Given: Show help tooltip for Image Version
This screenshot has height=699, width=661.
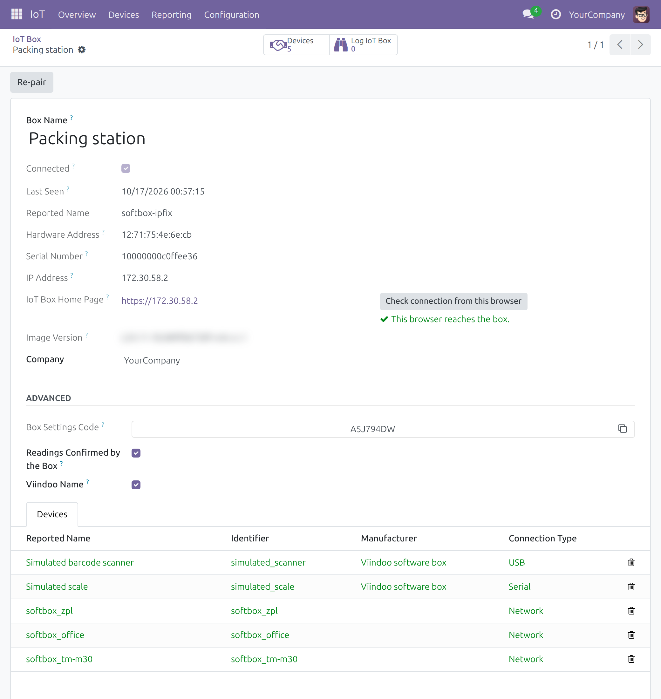Looking at the screenshot, I should (x=86, y=335).
